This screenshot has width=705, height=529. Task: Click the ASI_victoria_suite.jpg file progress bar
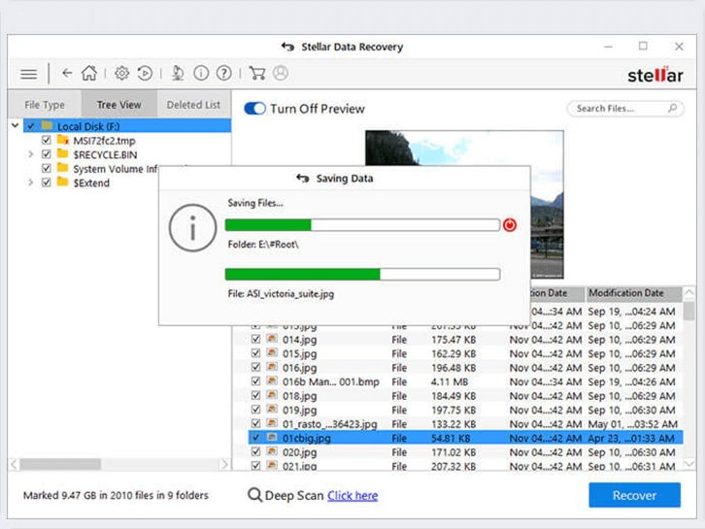(x=362, y=274)
